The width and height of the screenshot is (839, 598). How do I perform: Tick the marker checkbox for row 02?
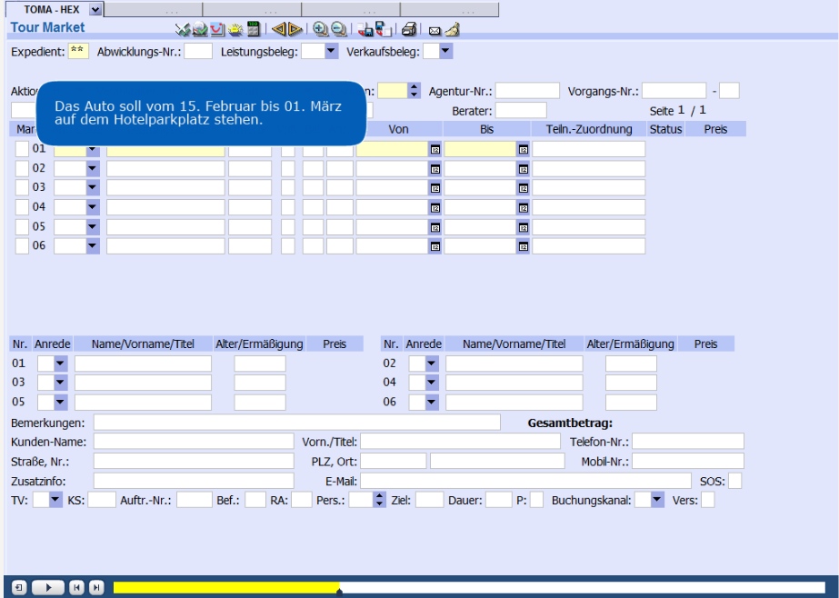[22, 168]
